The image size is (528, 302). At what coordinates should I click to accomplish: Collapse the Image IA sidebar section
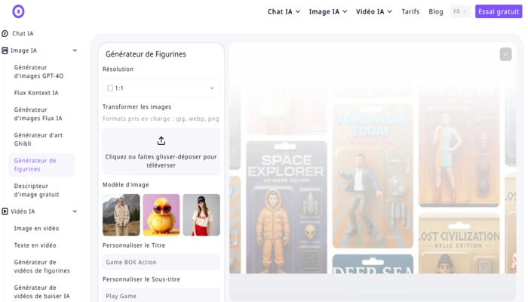click(75, 51)
